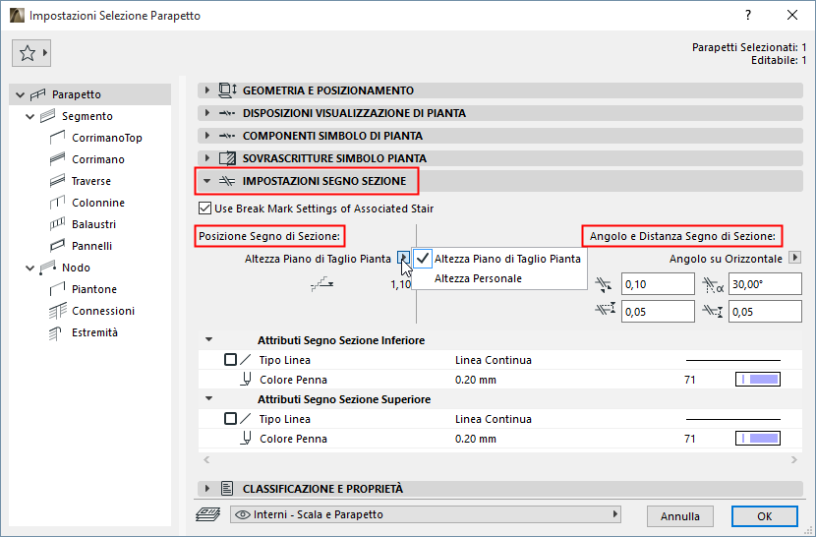Collapse Attributi Segno Sezione Inferiore group
The width and height of the screenshot is (816, 537).
[209, 339]
